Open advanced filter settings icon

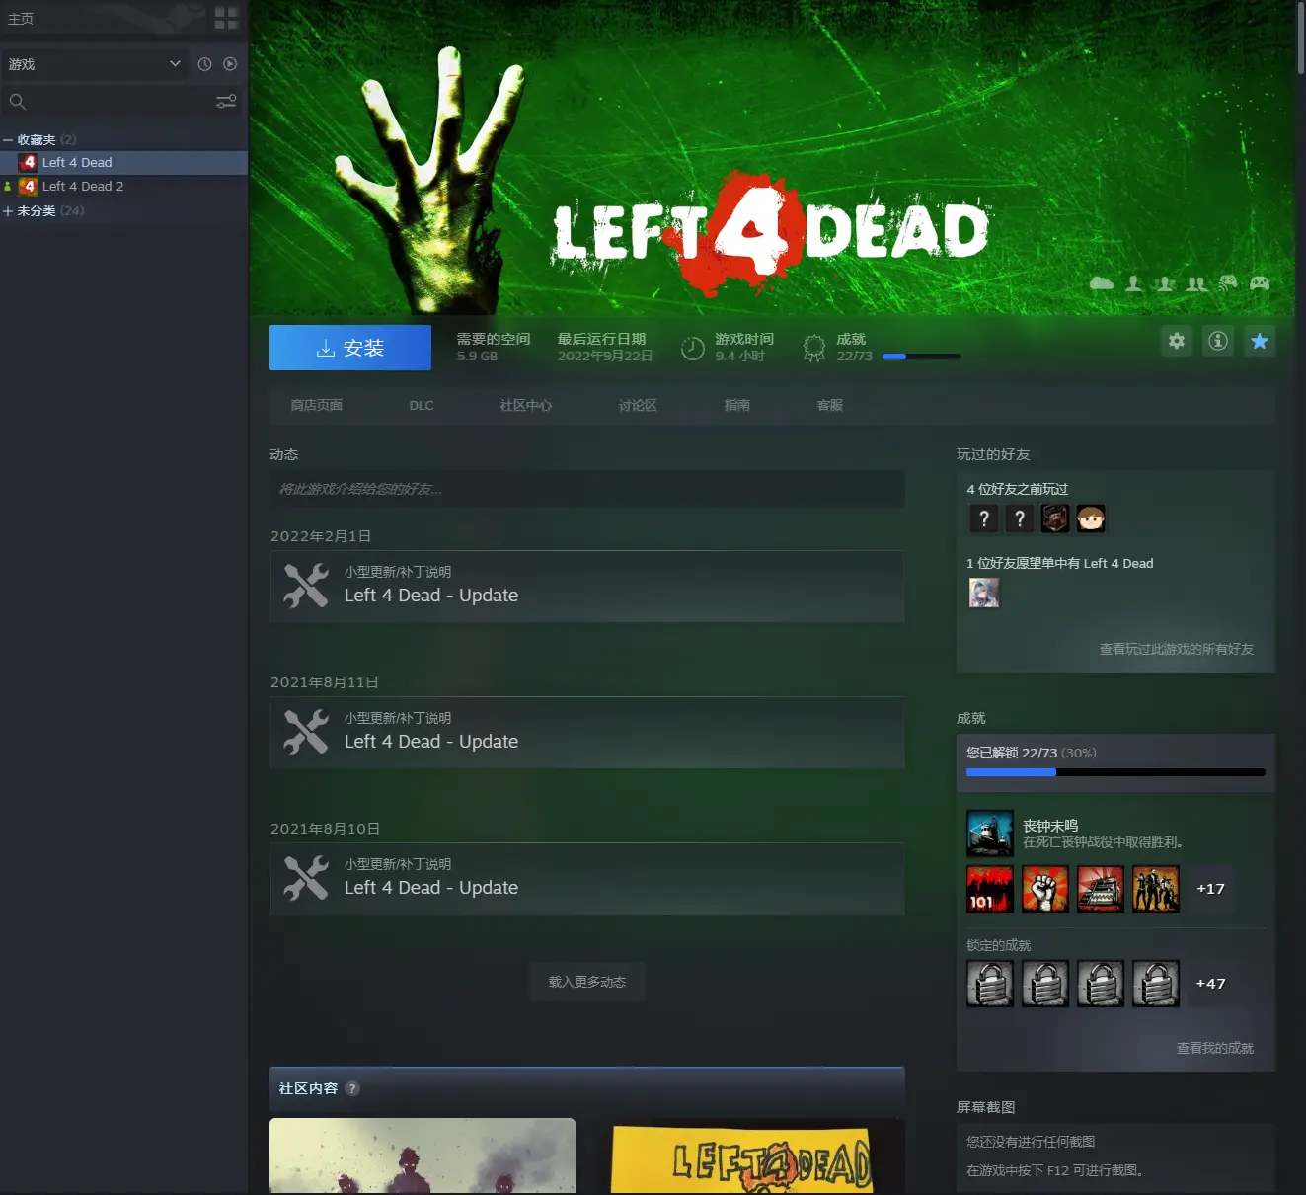(226, 101)
